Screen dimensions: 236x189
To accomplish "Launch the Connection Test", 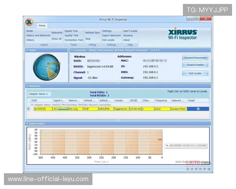I will click(74, 40).
